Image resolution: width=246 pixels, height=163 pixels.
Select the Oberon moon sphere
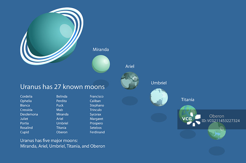(x=217, y=131)
